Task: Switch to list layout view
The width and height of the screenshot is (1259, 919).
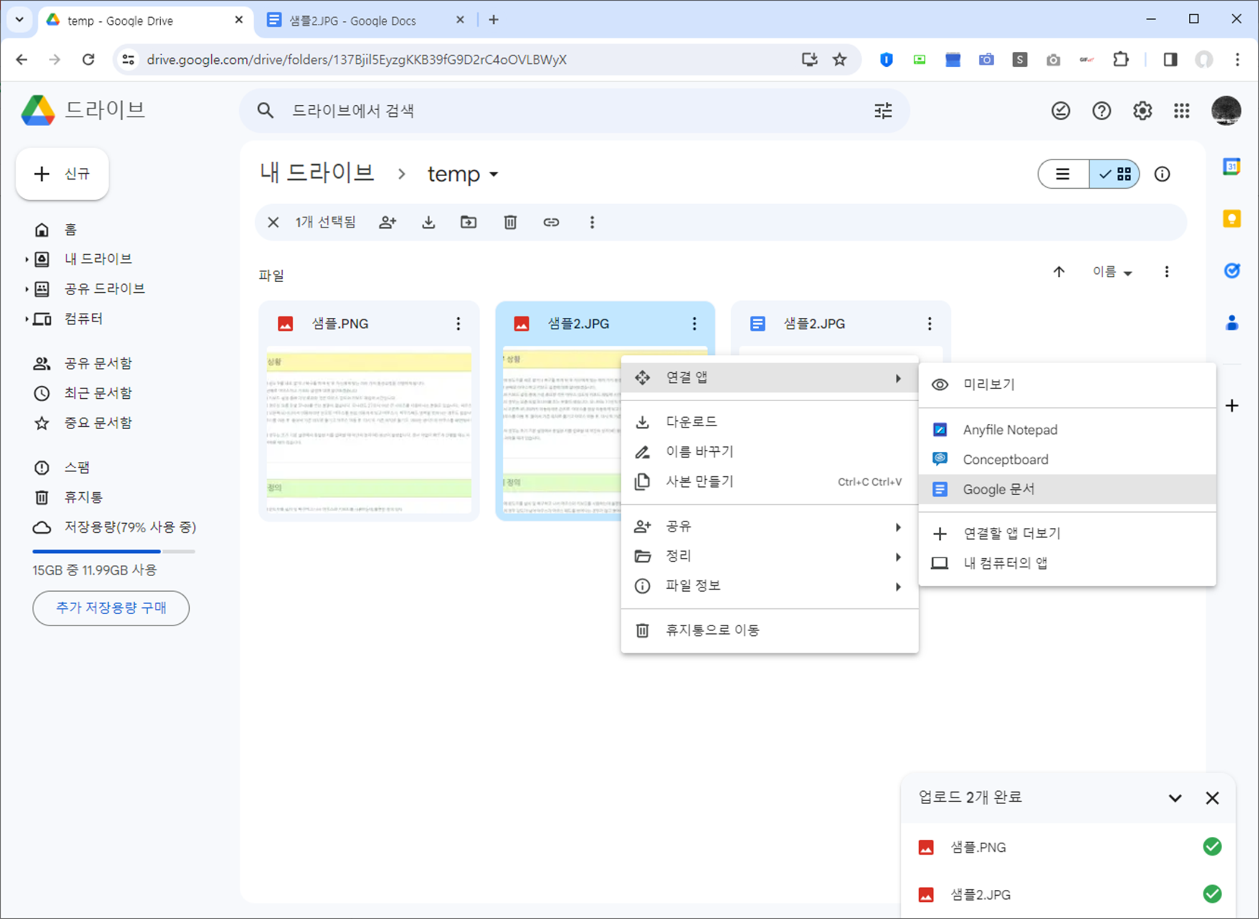Action: coord(1063,174)
